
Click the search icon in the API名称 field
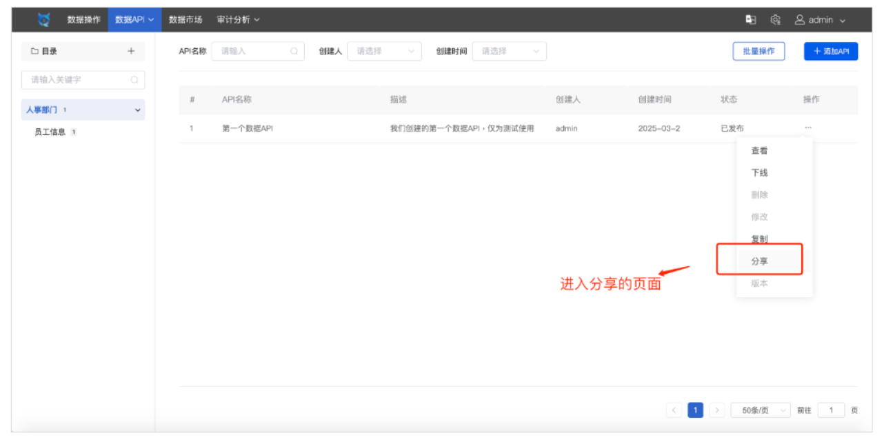click(294, 50)
